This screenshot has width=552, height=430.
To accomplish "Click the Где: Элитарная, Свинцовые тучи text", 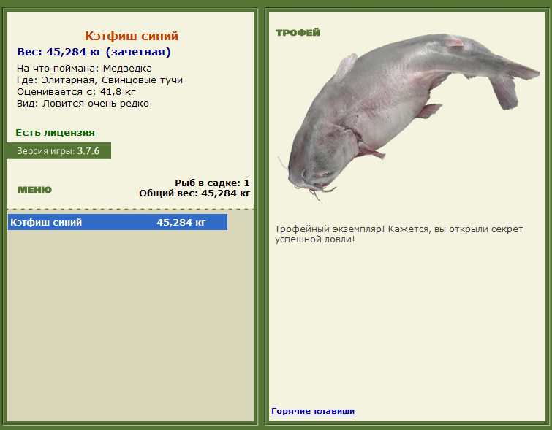I will [99, 80].
